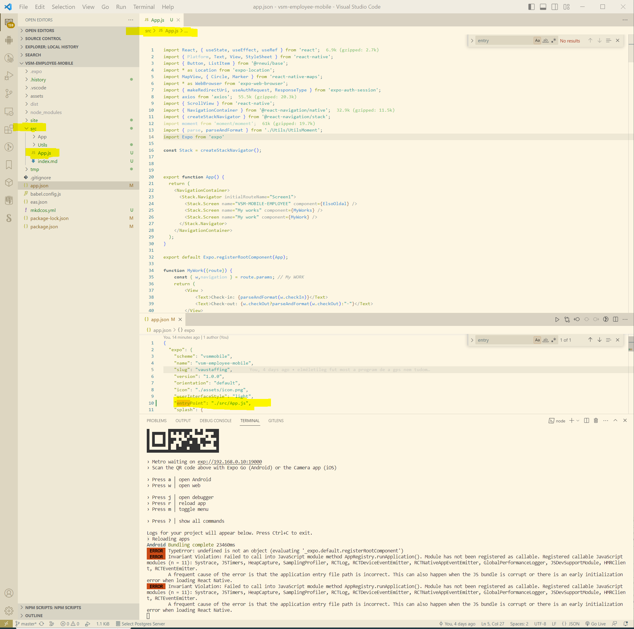Open Run and Debug in the activity bar
The width and height of the screenshot is (634, 629).
pyautogui.click(x=9, y=76)
